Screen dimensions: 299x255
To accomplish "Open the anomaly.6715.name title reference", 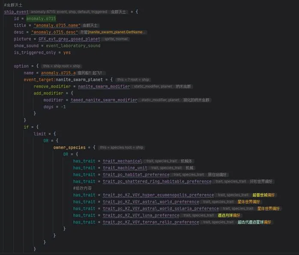I will click(57, 26).
